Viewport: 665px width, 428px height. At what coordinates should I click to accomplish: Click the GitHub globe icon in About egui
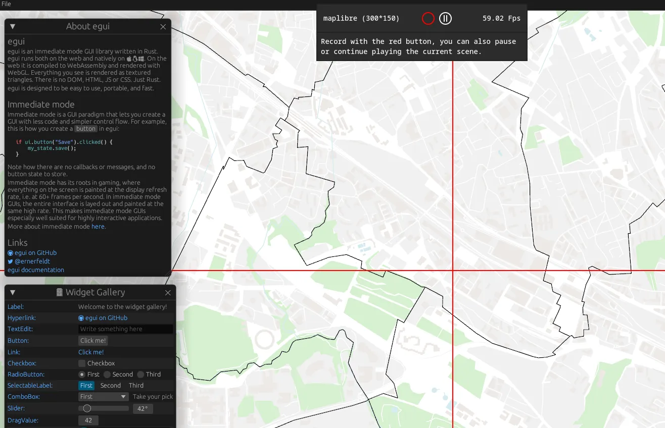coord(10,252)
